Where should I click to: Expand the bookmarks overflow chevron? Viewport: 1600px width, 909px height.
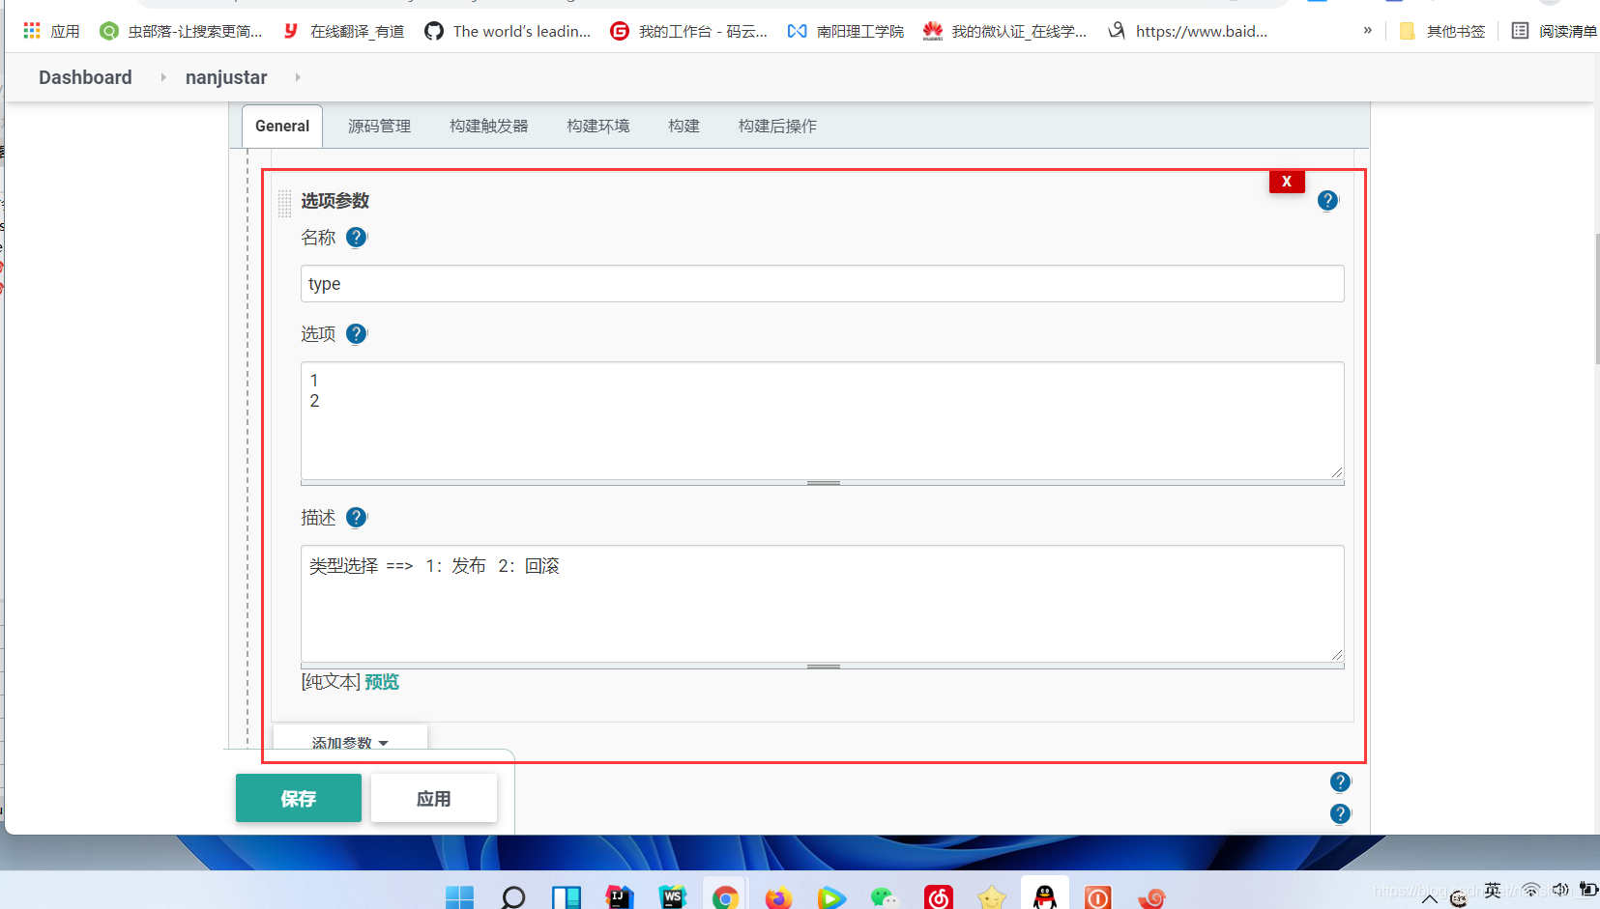tap(1367, 31)
